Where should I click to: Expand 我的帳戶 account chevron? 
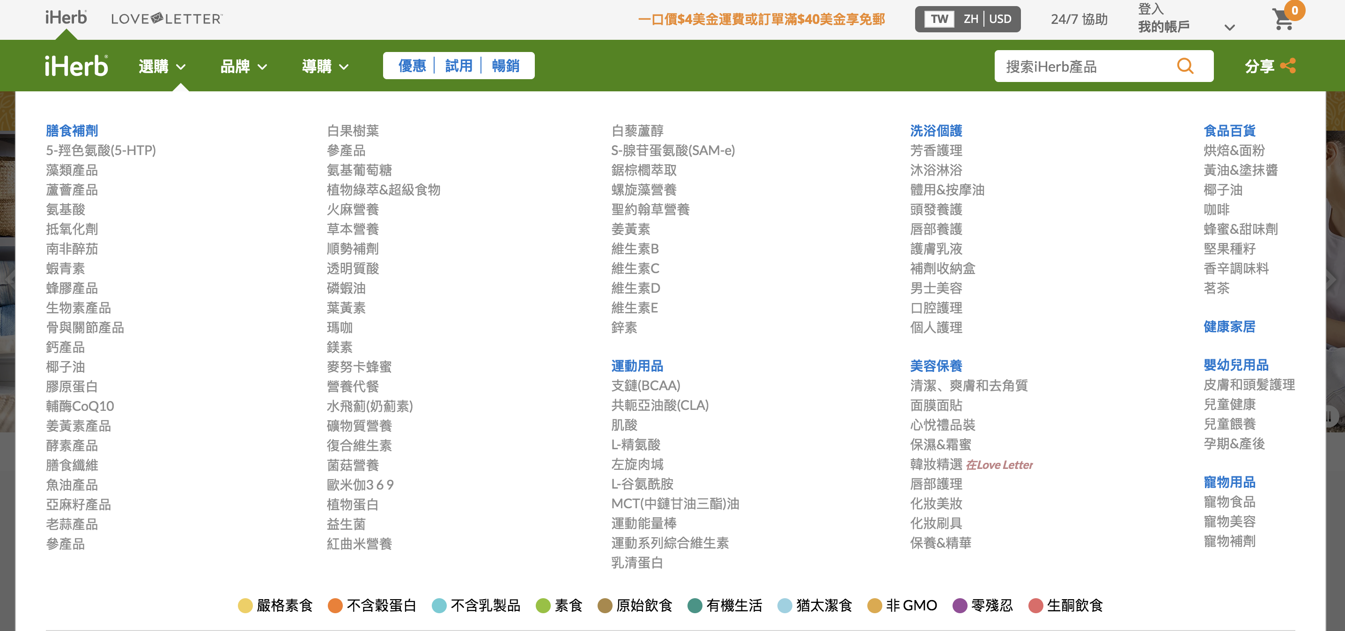[1230, 27]
